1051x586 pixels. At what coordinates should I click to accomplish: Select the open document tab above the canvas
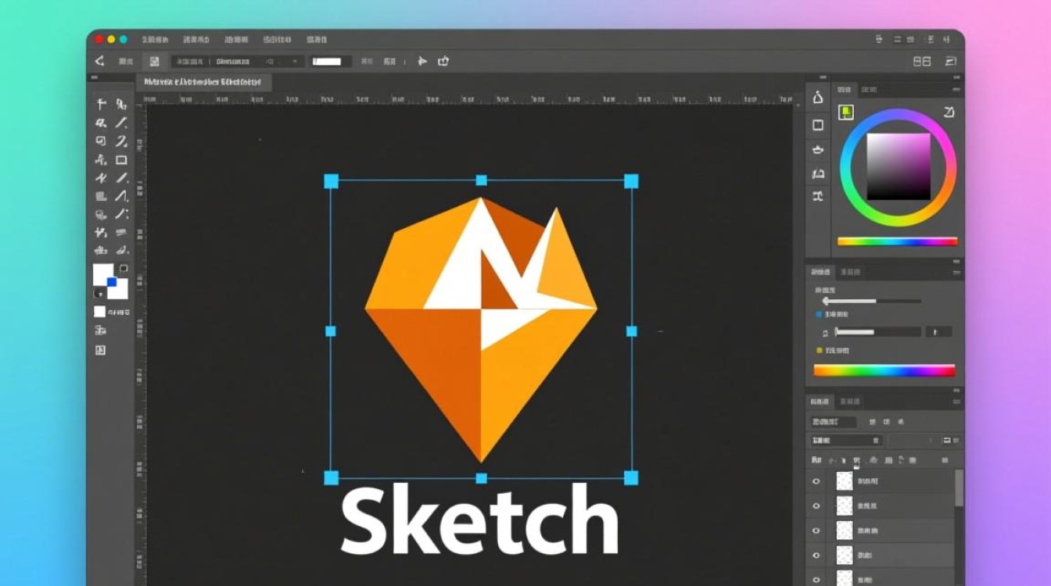coord(203,82)
